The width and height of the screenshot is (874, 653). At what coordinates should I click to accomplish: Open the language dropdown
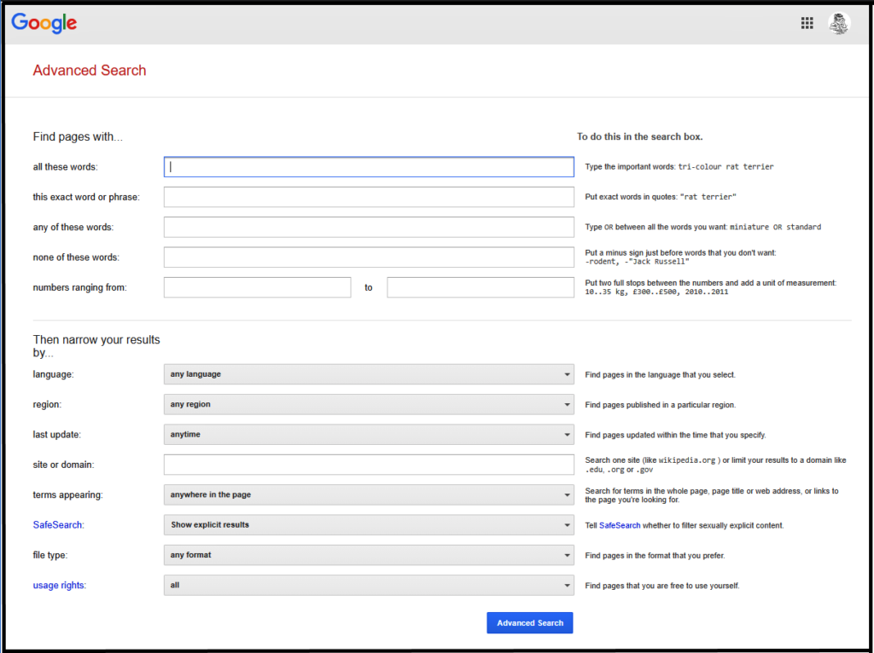point(369,374)
